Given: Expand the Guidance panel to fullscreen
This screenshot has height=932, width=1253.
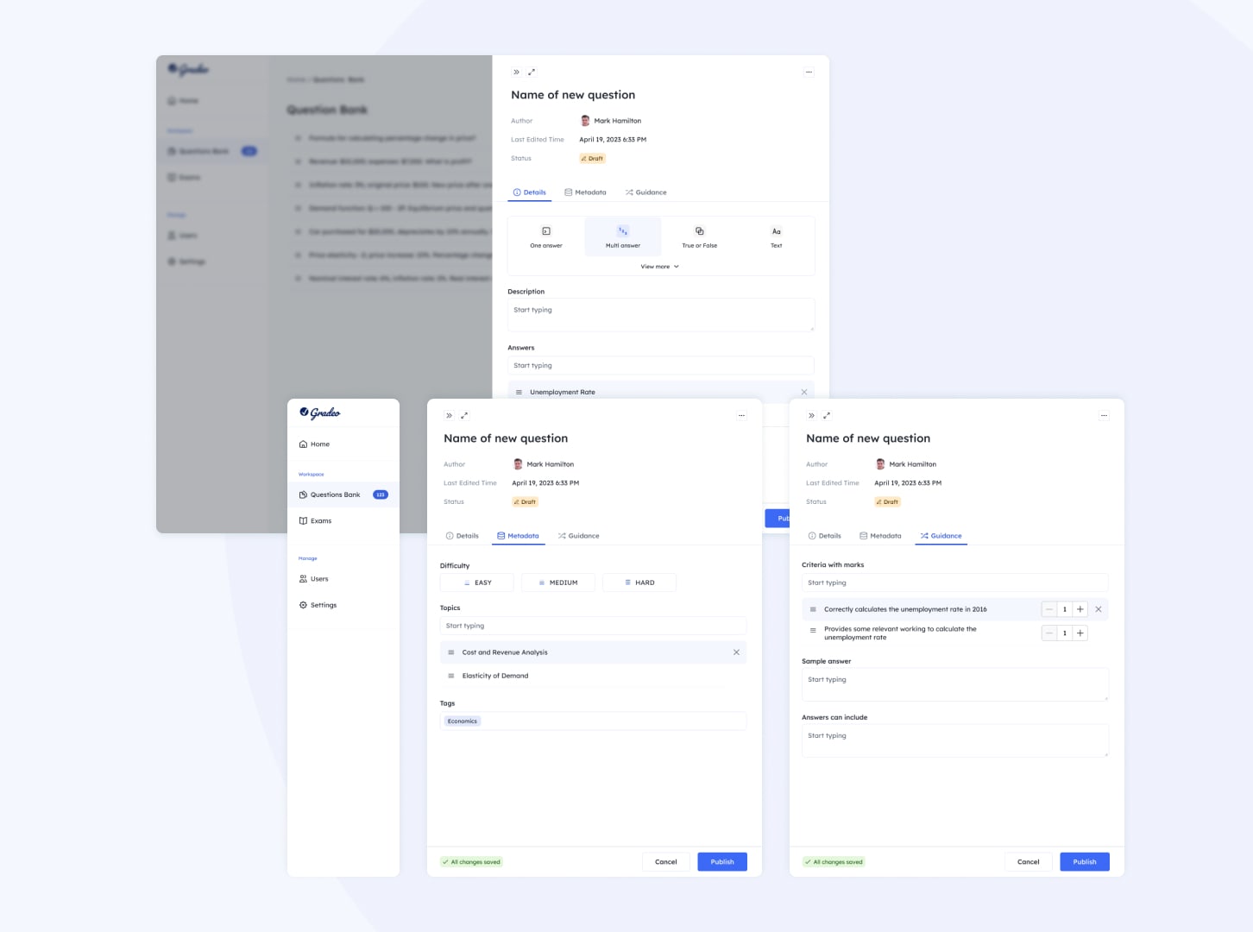Looking at the screenshot, I should pyautogui.click(x=827, y=416).
